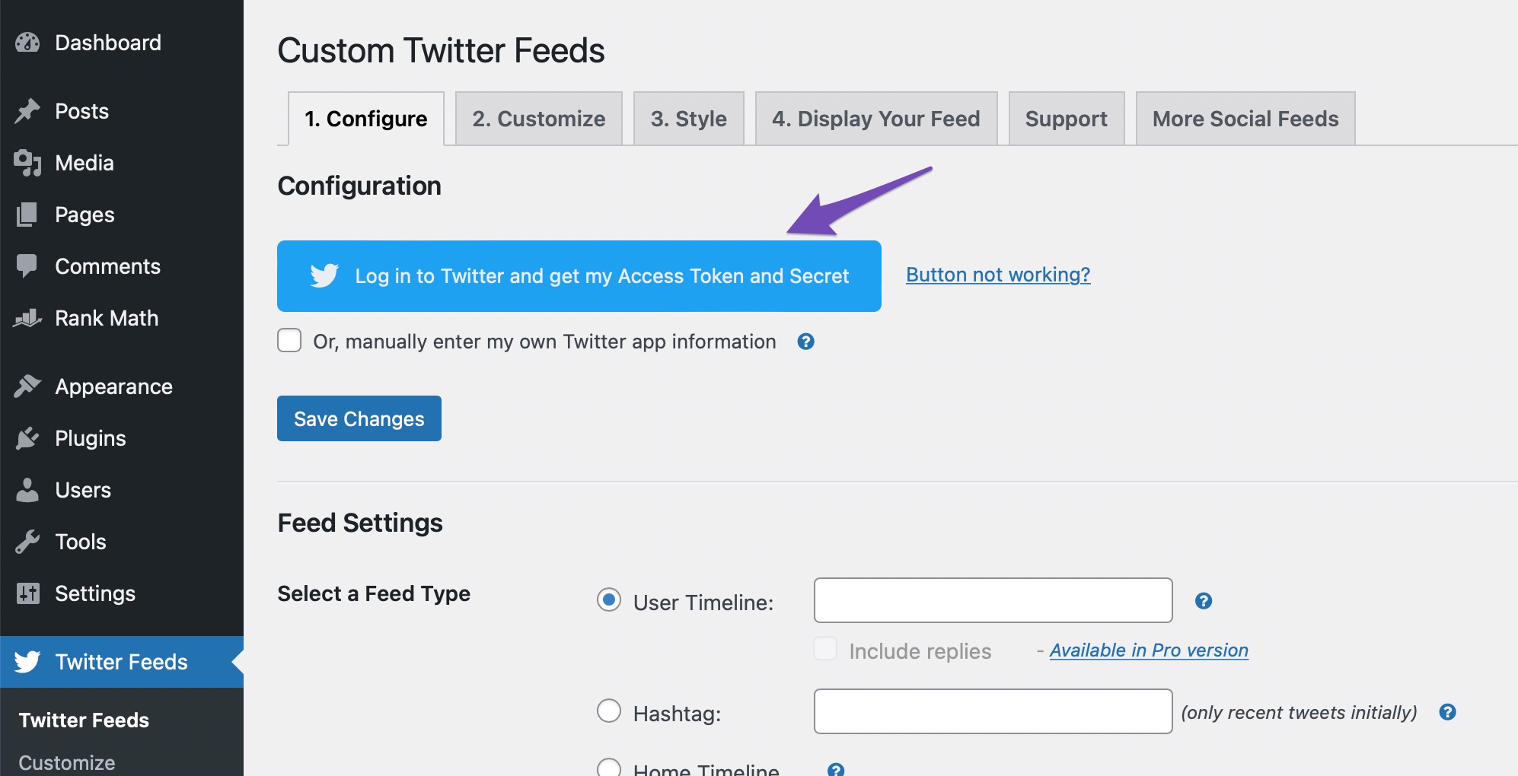
Task: Tick the Include replies checkbox
Action: coord(825,648)
